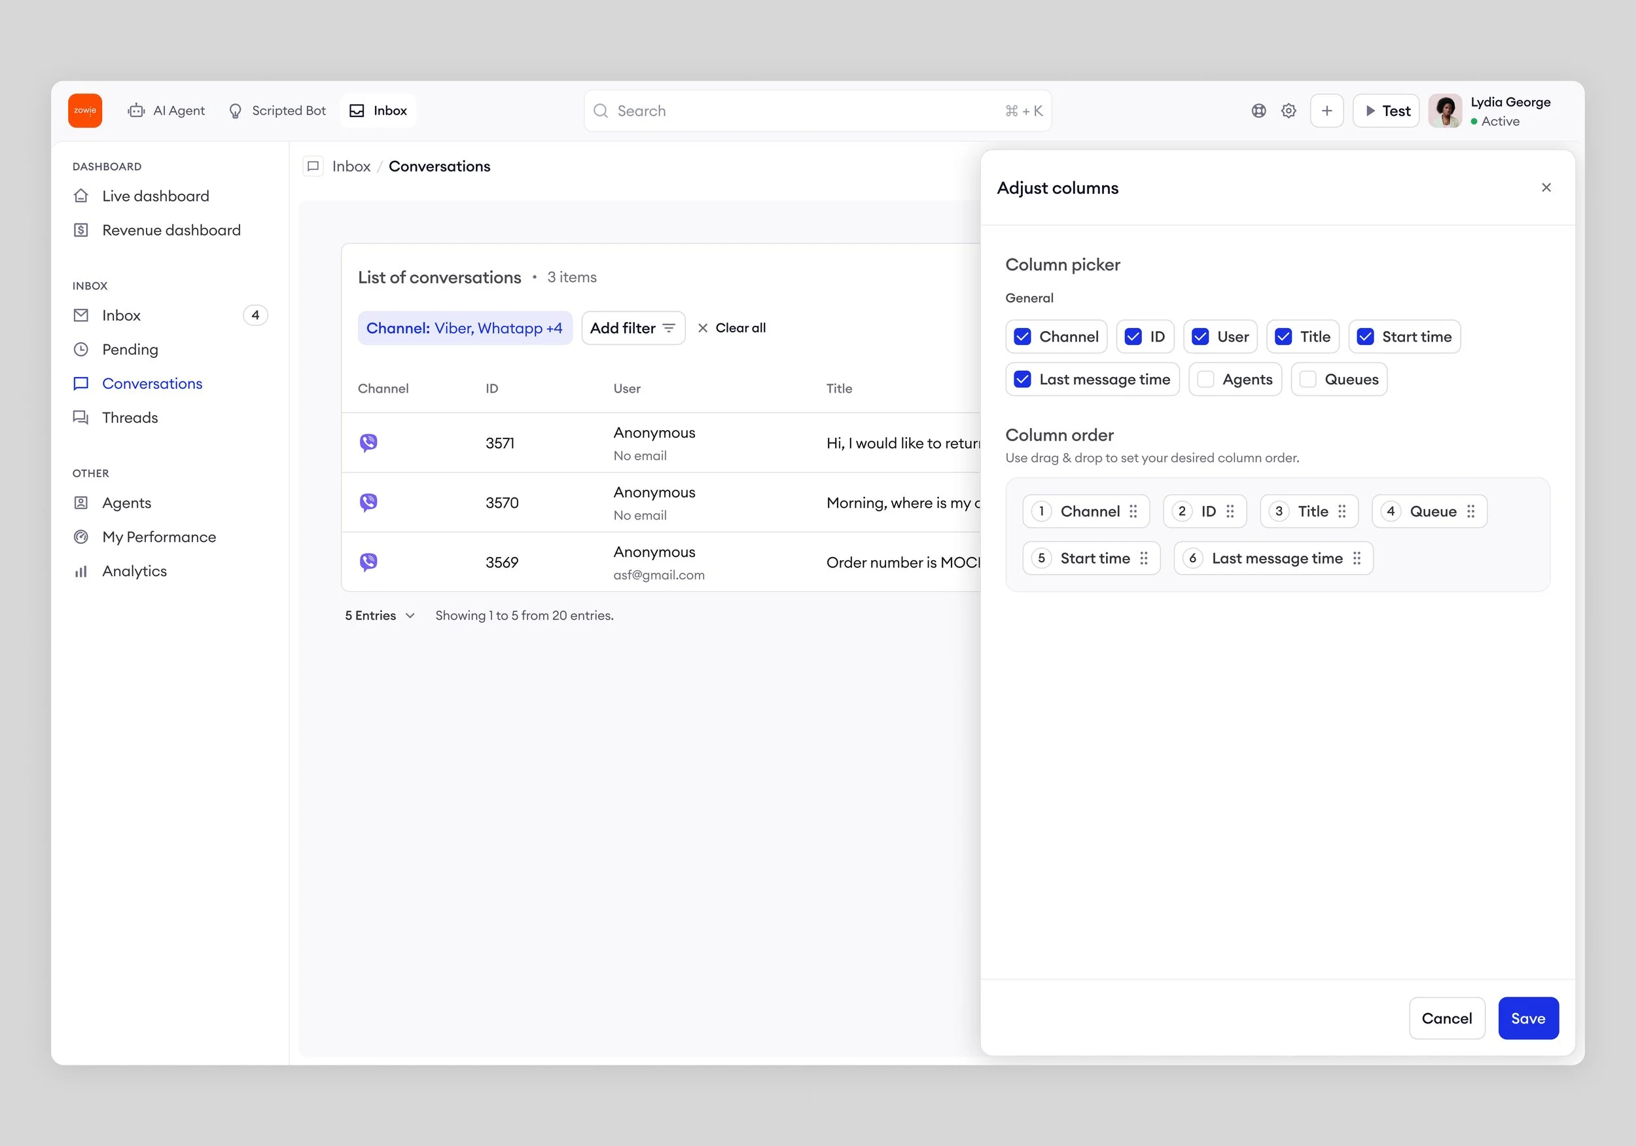Click the Zowie logo icon
Image resolution: width=1636 pixels, height=1146 pixels.
click(85, 111)
